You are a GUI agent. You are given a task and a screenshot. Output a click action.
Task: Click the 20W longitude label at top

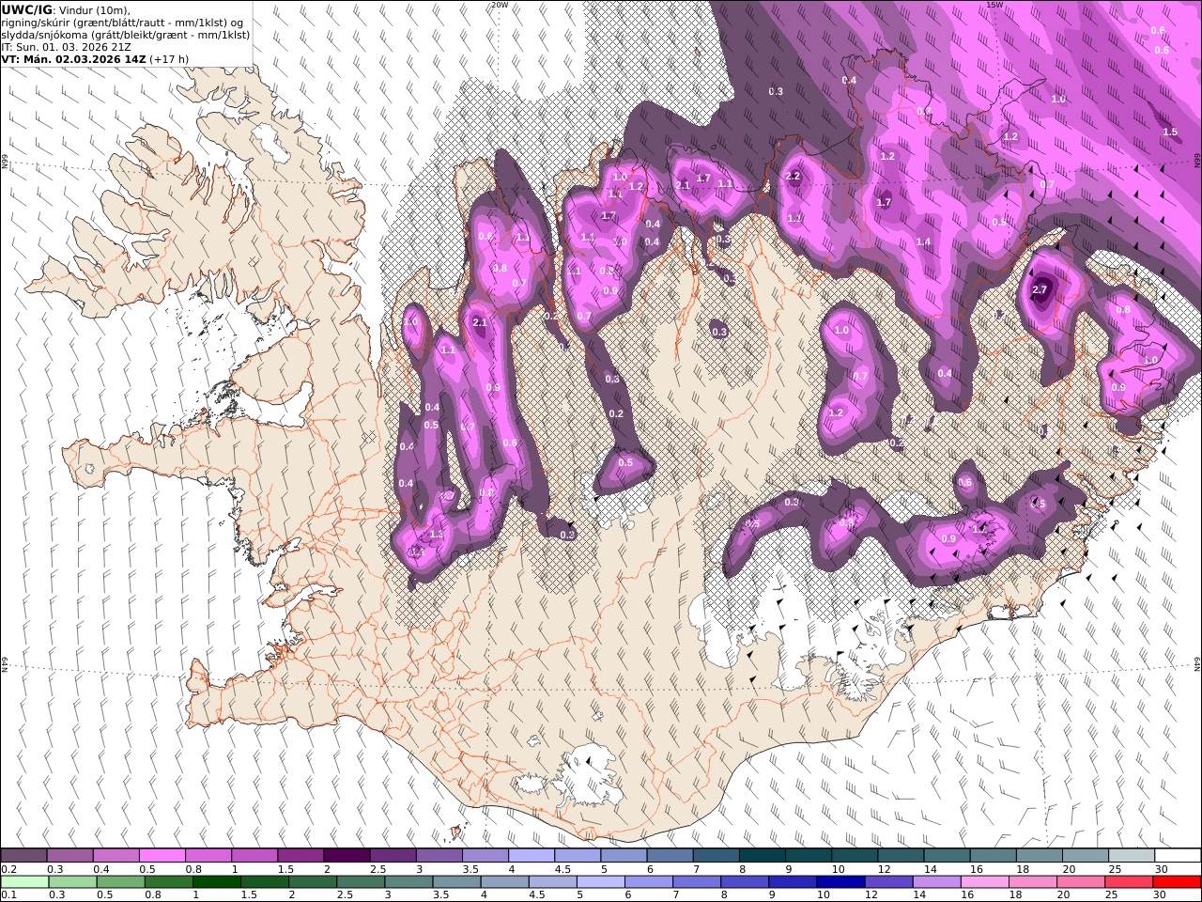(500, 5)
